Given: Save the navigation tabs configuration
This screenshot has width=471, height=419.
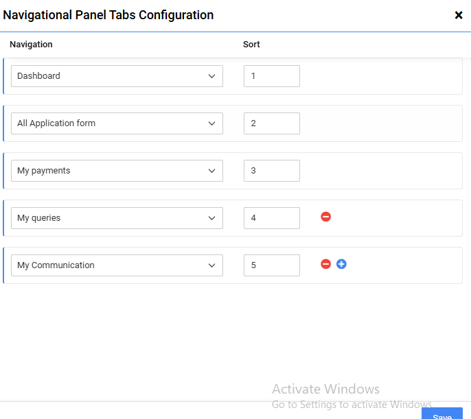Looking at the screenshot, I should (x=442, y=414).
